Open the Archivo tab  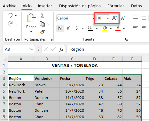click(10, 6)
